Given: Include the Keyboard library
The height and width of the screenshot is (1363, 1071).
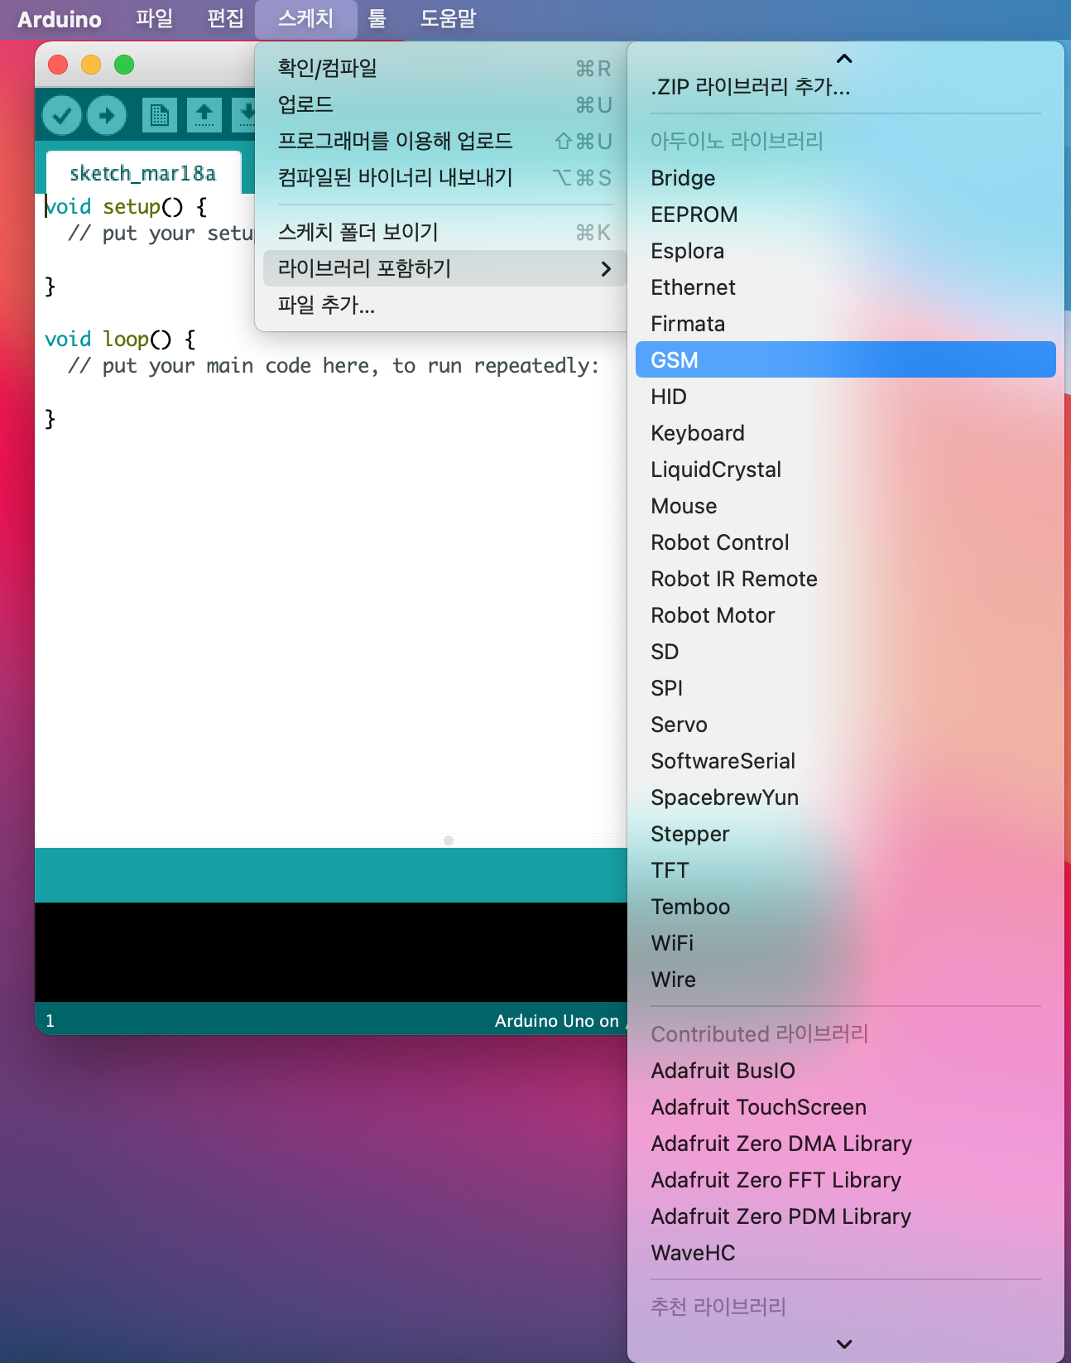Looking at the screenshot, I should (845, 433).
